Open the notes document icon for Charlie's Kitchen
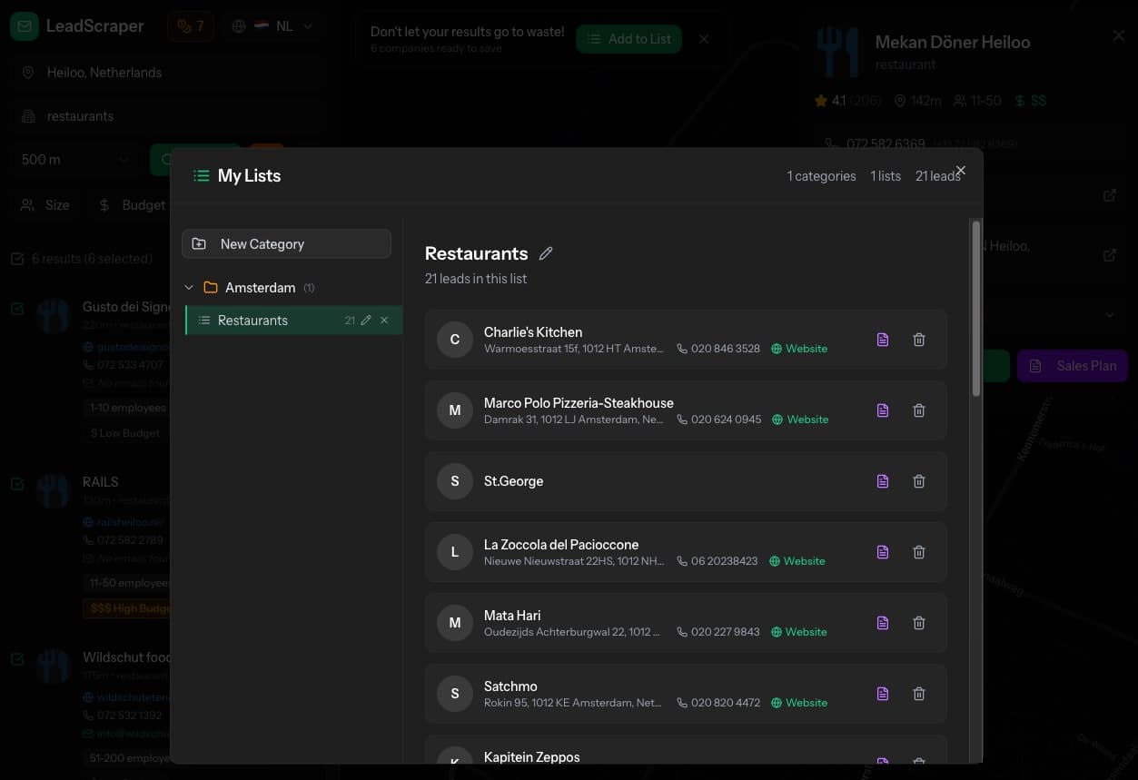1138x780 pixels. point(882,339)
